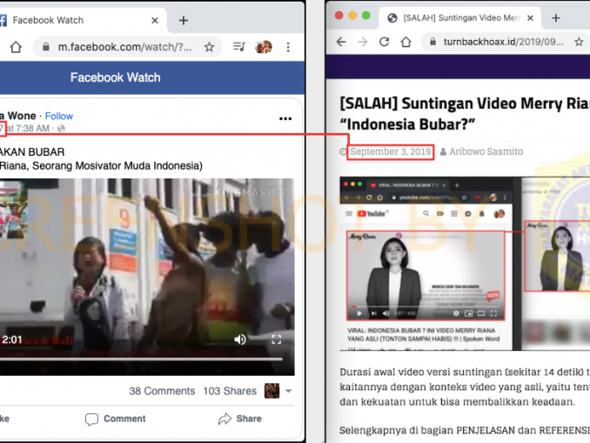Click the Facebook Watch blue header

(x=152, y=77)
